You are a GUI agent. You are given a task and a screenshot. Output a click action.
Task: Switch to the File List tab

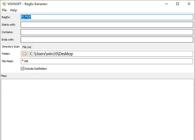(x=27, y=47)
